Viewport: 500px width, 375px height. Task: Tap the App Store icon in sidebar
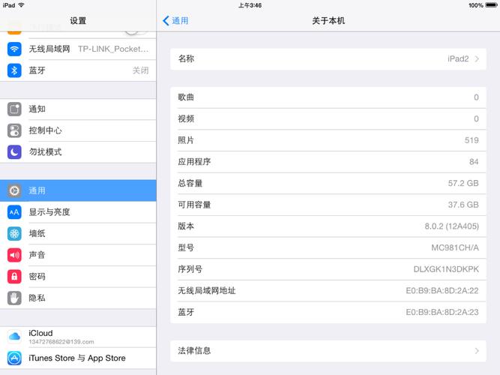14,358
